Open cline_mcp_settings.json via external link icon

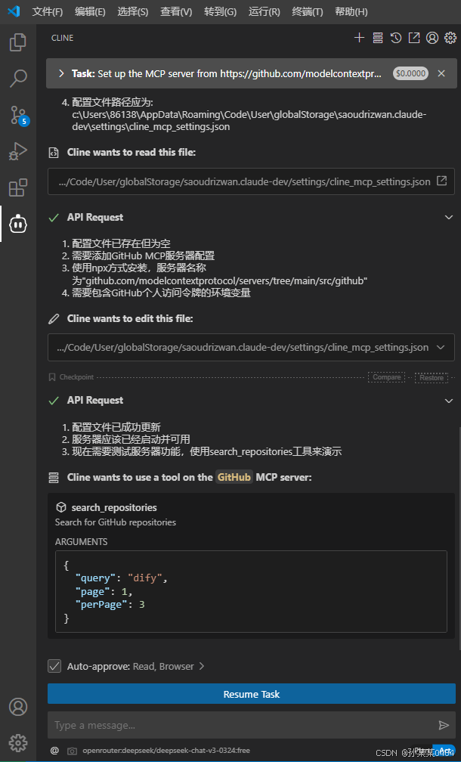(441, 181)
